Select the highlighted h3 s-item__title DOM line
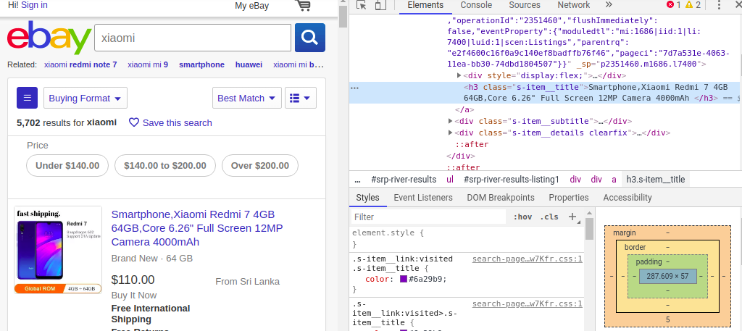 pyautogui.click(x=544, y=93)
